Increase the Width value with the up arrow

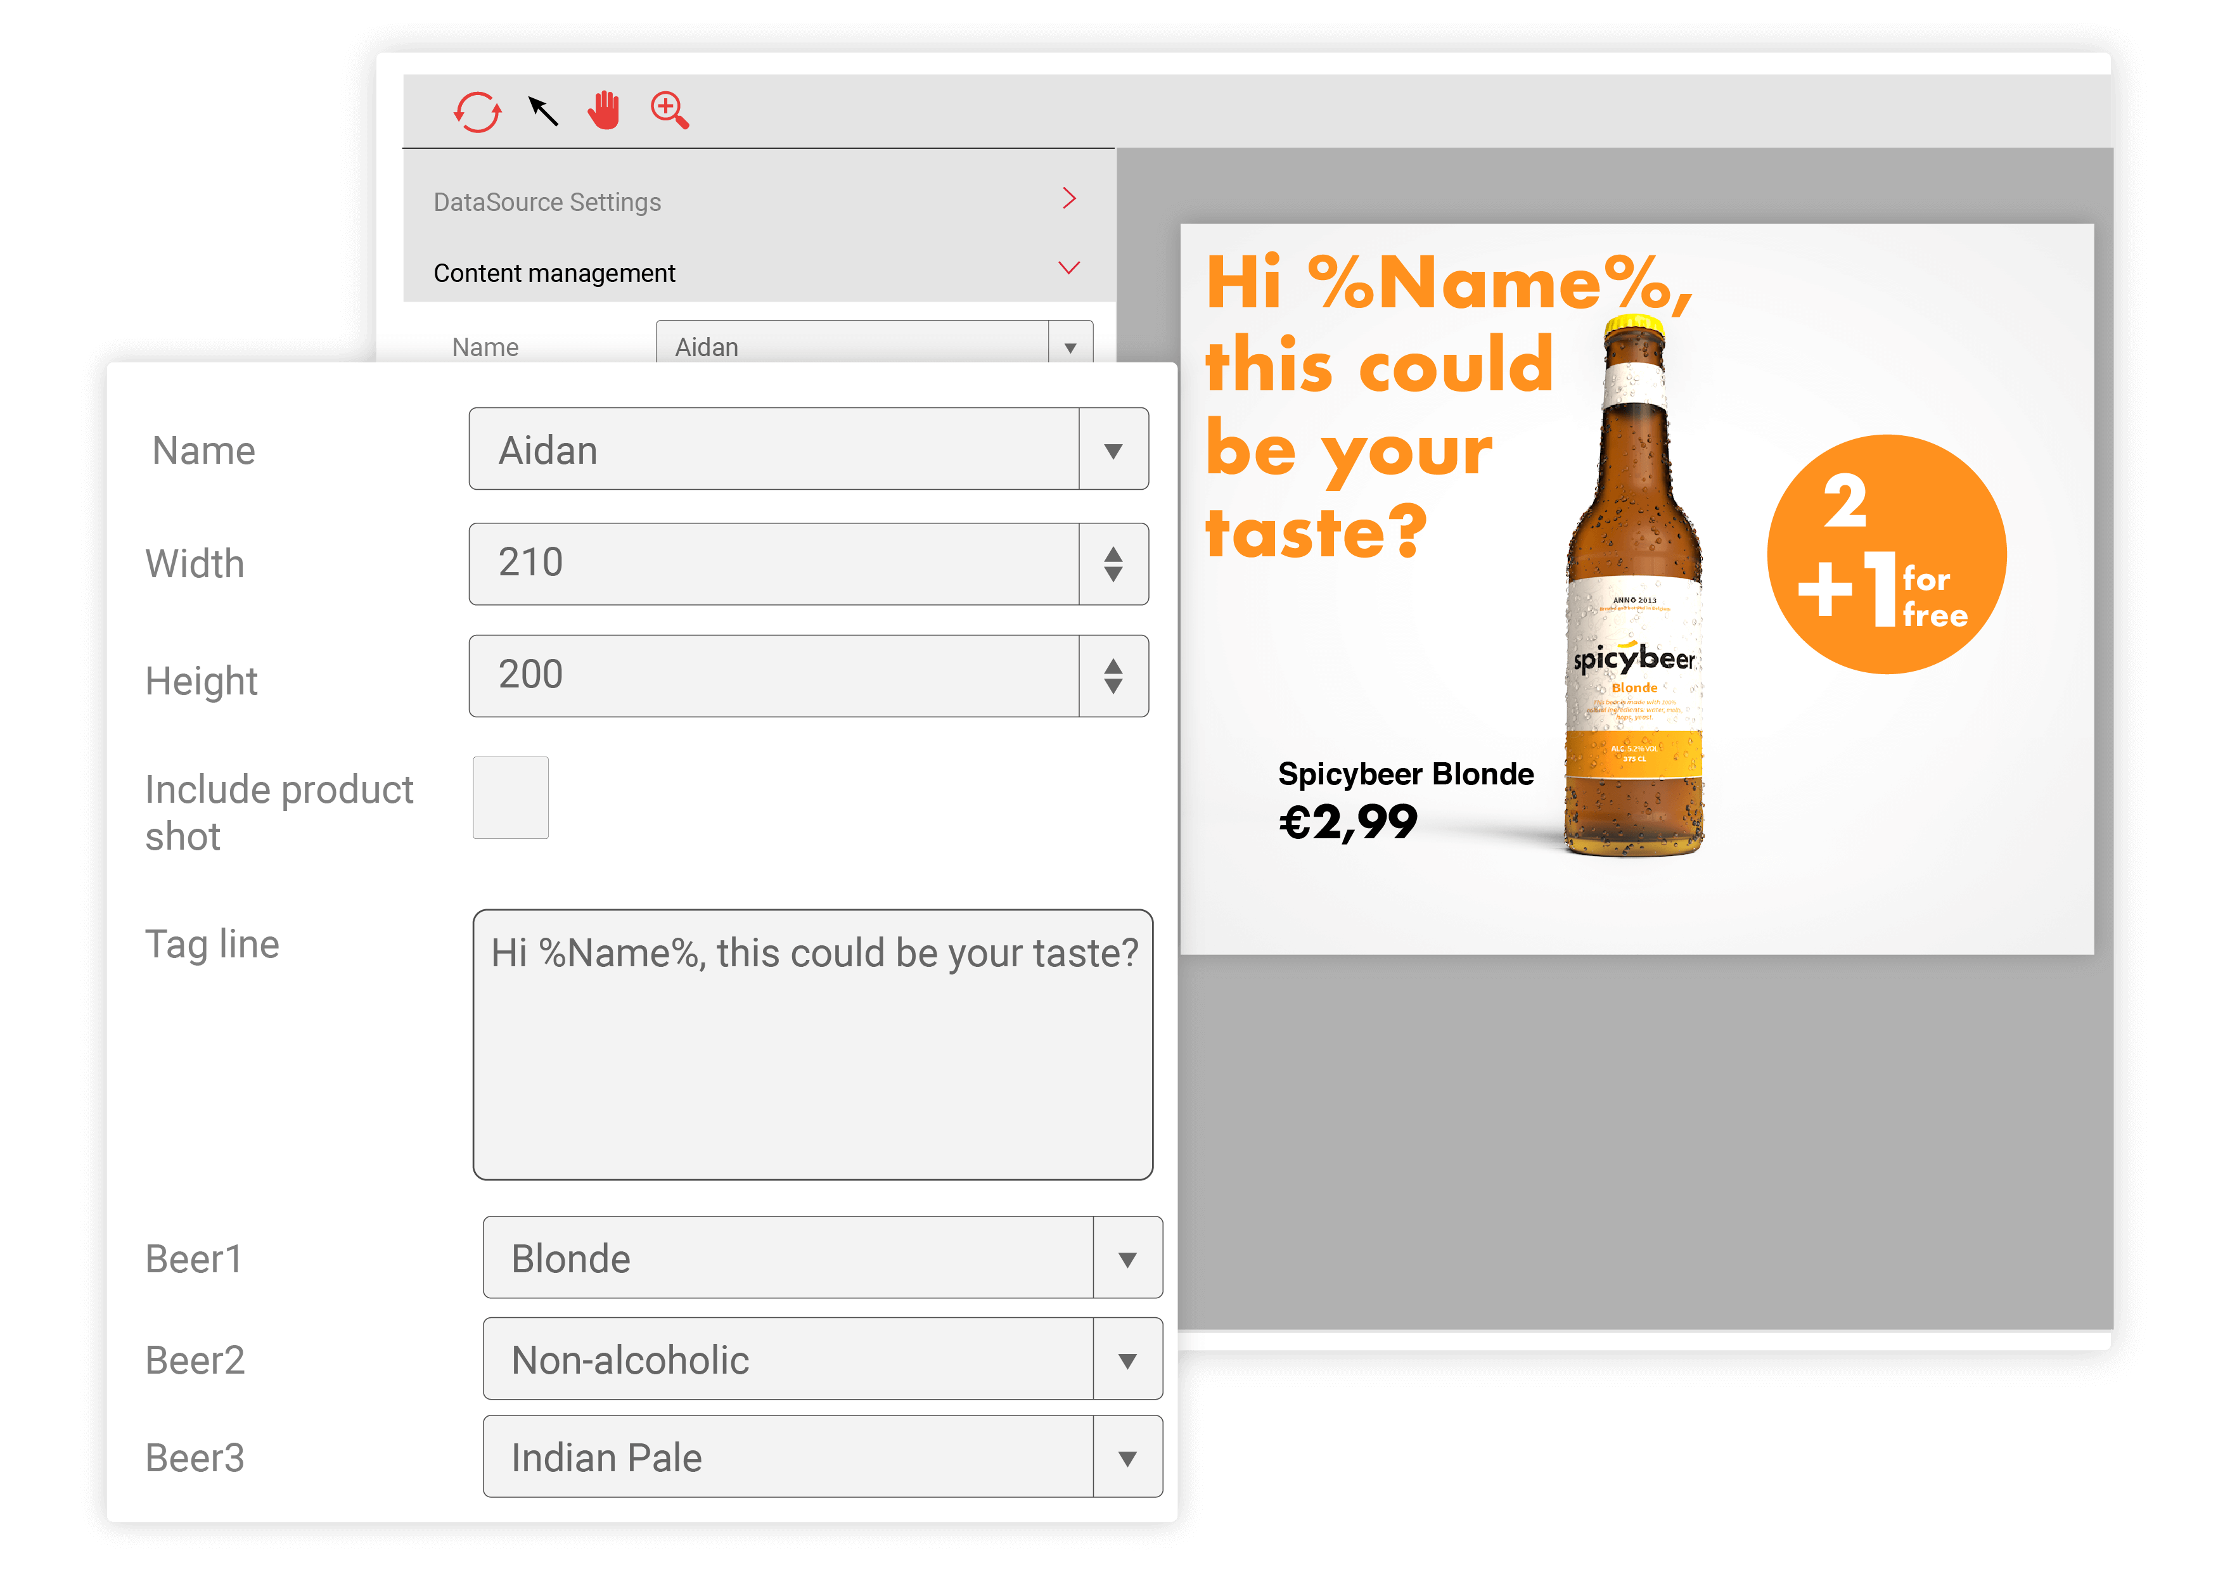1113,553
